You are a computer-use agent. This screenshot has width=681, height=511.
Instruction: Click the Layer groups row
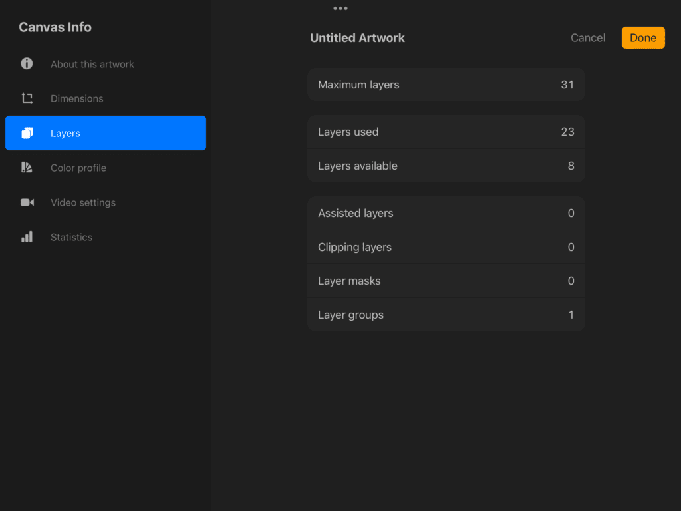446,315
